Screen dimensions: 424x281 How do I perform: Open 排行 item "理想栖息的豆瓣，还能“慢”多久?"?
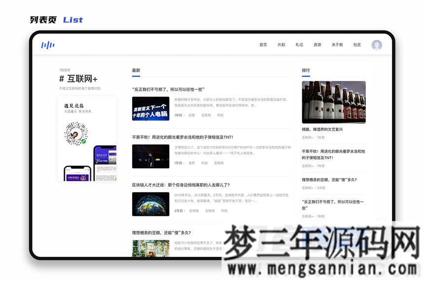(329, 180)
